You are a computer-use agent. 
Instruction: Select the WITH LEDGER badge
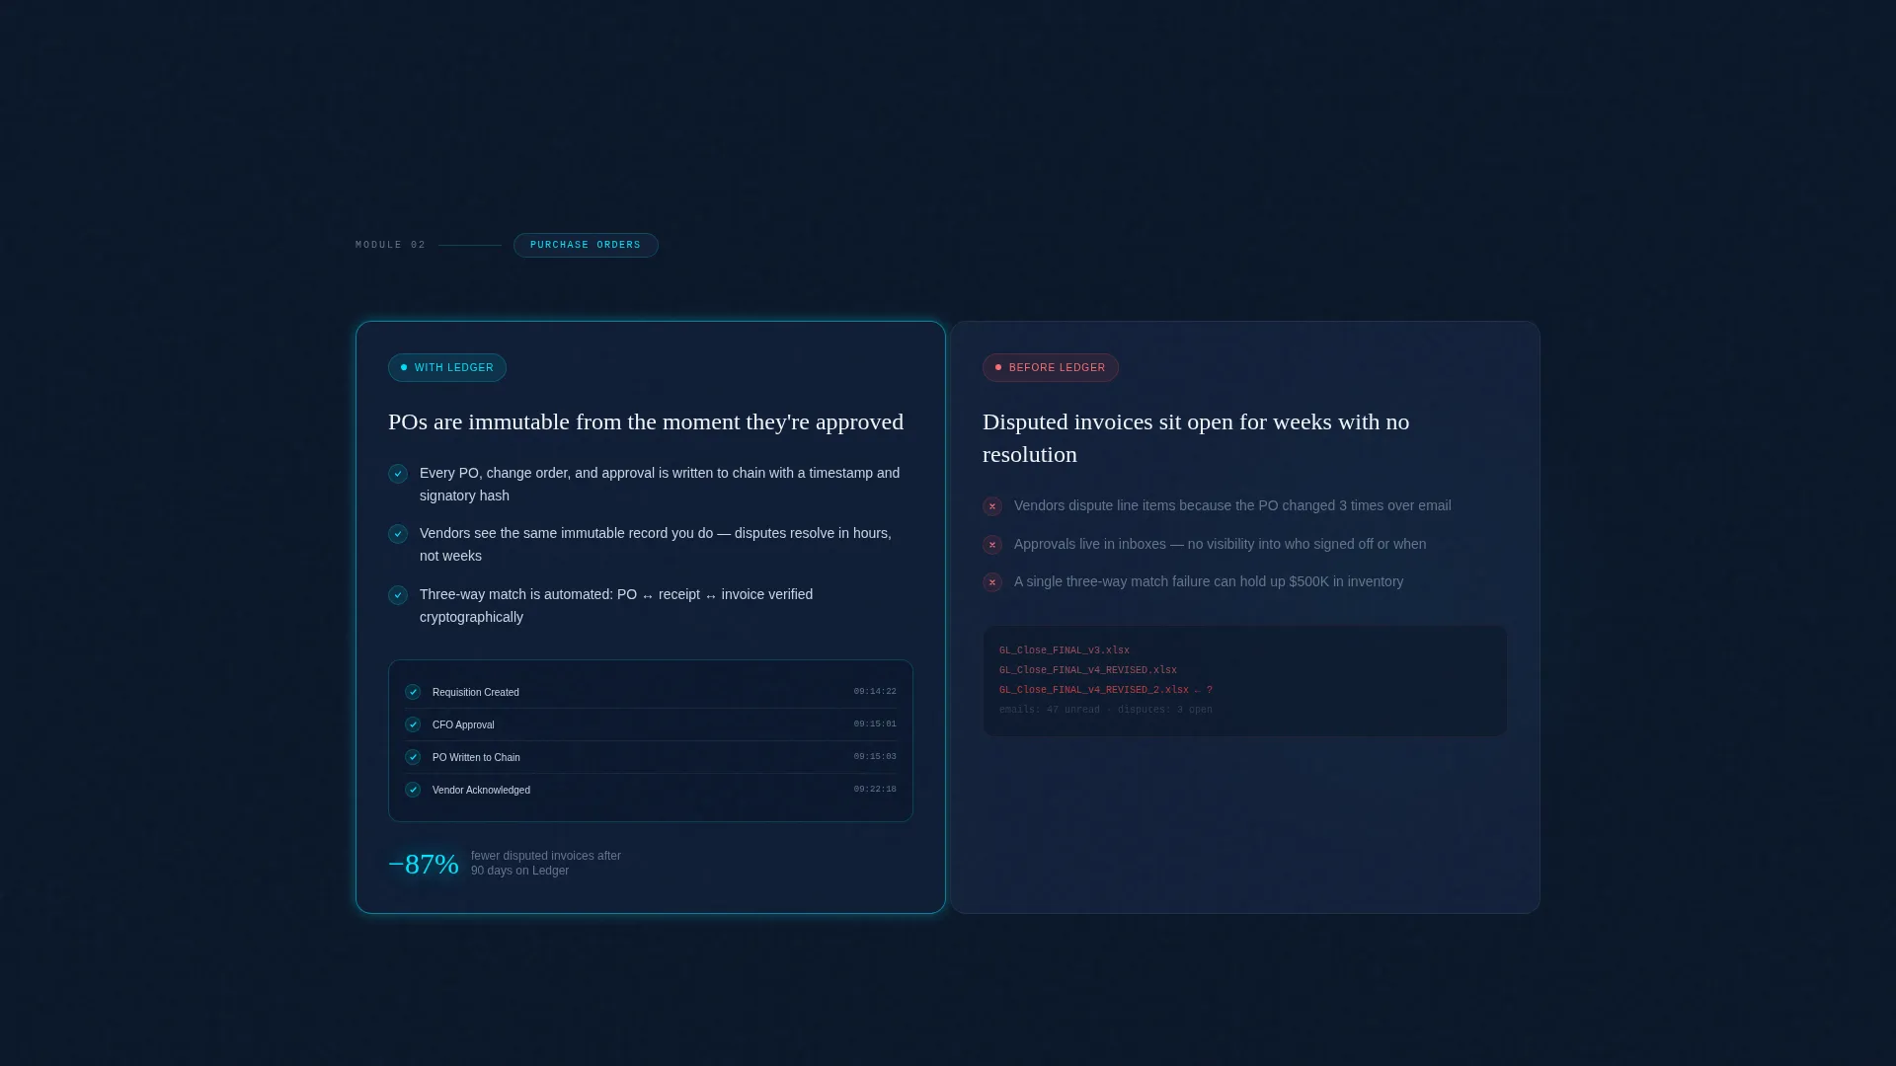pos(447,367)
